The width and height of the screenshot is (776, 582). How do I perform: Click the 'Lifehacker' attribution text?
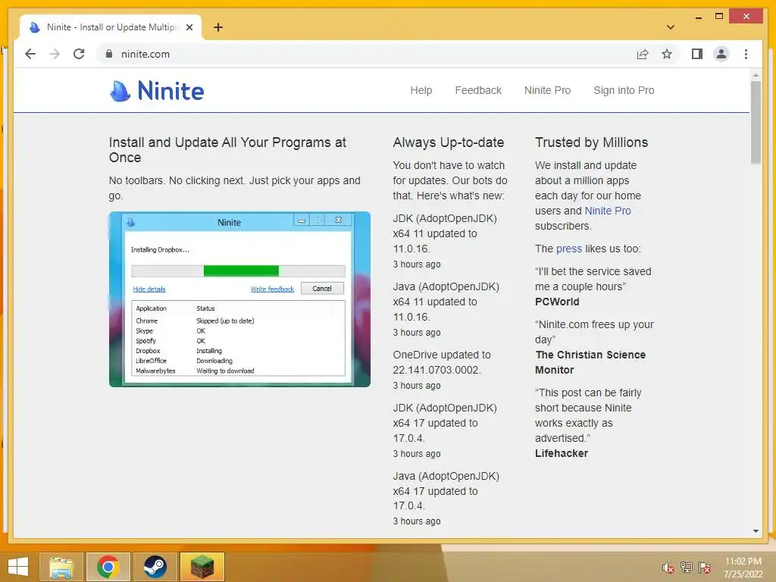pyautogui.click(x=562, y=453)
